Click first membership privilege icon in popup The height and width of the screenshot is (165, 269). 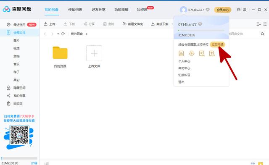click(181, 53)
